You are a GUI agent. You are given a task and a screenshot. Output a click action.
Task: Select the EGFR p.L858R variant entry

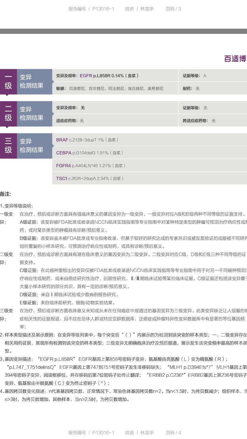coord(97,76)
